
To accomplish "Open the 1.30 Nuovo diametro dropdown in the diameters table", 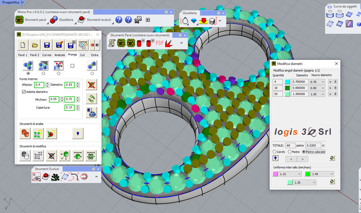I will (x=317, y=94).
